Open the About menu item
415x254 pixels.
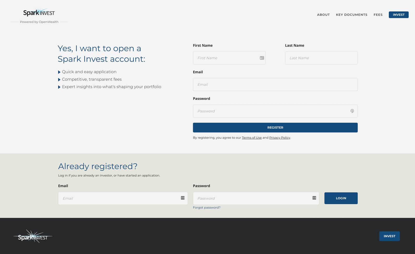point(323,15)
